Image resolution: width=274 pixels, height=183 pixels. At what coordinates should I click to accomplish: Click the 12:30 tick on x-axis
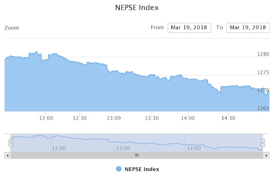coord(80,118)
